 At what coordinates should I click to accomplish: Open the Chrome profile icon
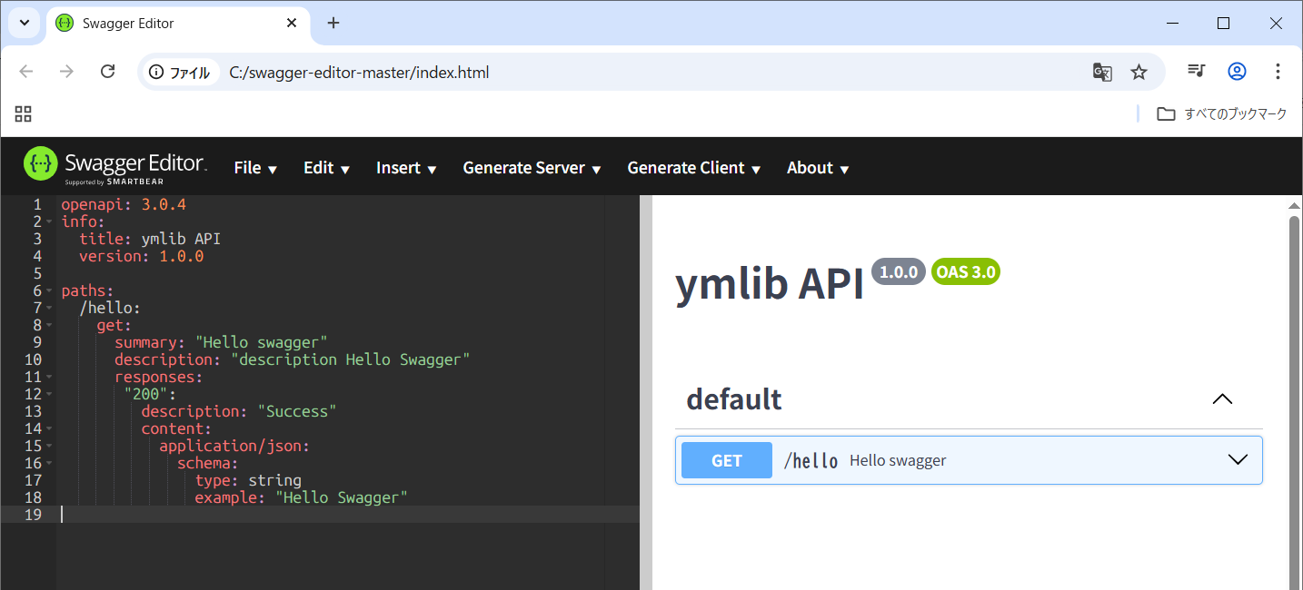[1237, 71]
